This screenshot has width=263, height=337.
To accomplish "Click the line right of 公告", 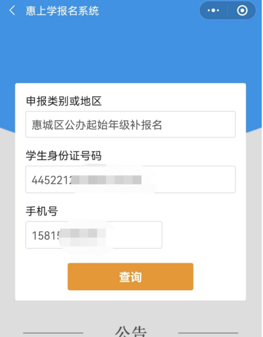I will (x=208, y=333).
